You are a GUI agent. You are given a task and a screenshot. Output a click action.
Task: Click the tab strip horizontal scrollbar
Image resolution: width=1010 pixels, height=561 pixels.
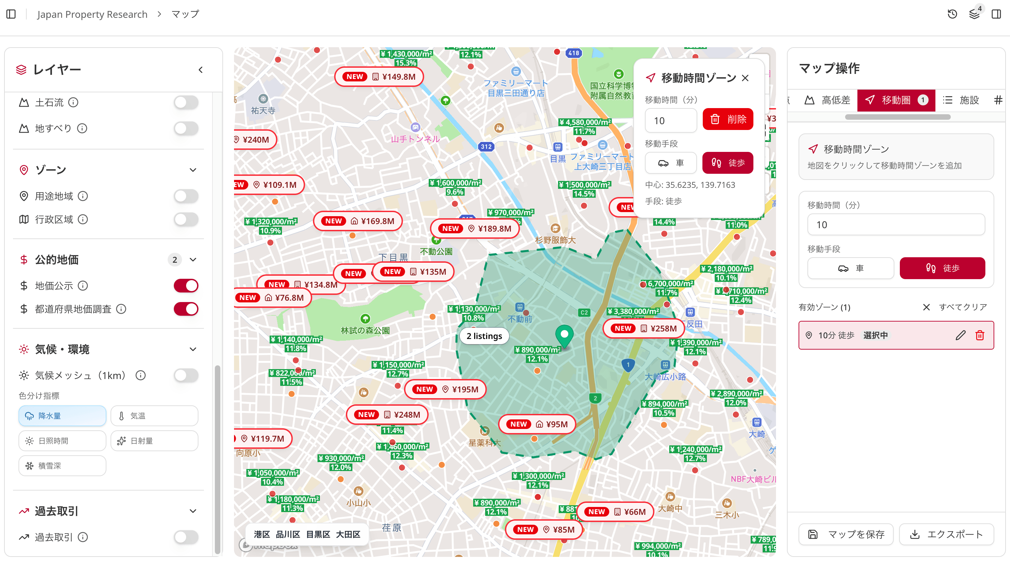[897, 117]
